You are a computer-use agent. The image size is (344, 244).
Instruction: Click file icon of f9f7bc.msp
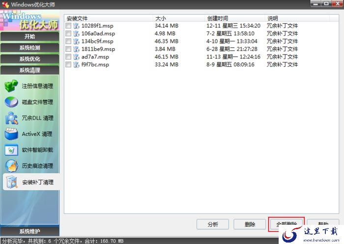(x=76, y=64)
